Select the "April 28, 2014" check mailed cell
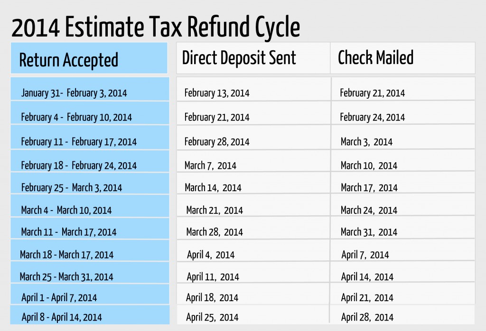This screenshot has width=486, height=331. [367, 317]
